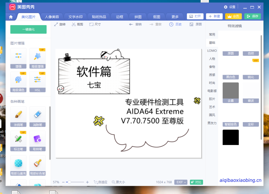269x194 pixels.
Task: Apply the 自然 filter thumbnail
Action: point(251,45)
